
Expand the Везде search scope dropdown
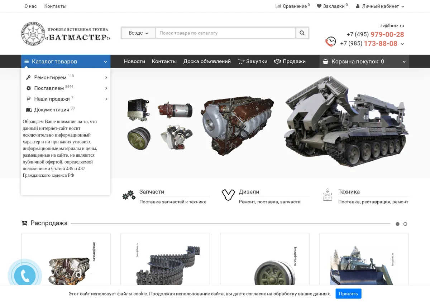point(138,33)
